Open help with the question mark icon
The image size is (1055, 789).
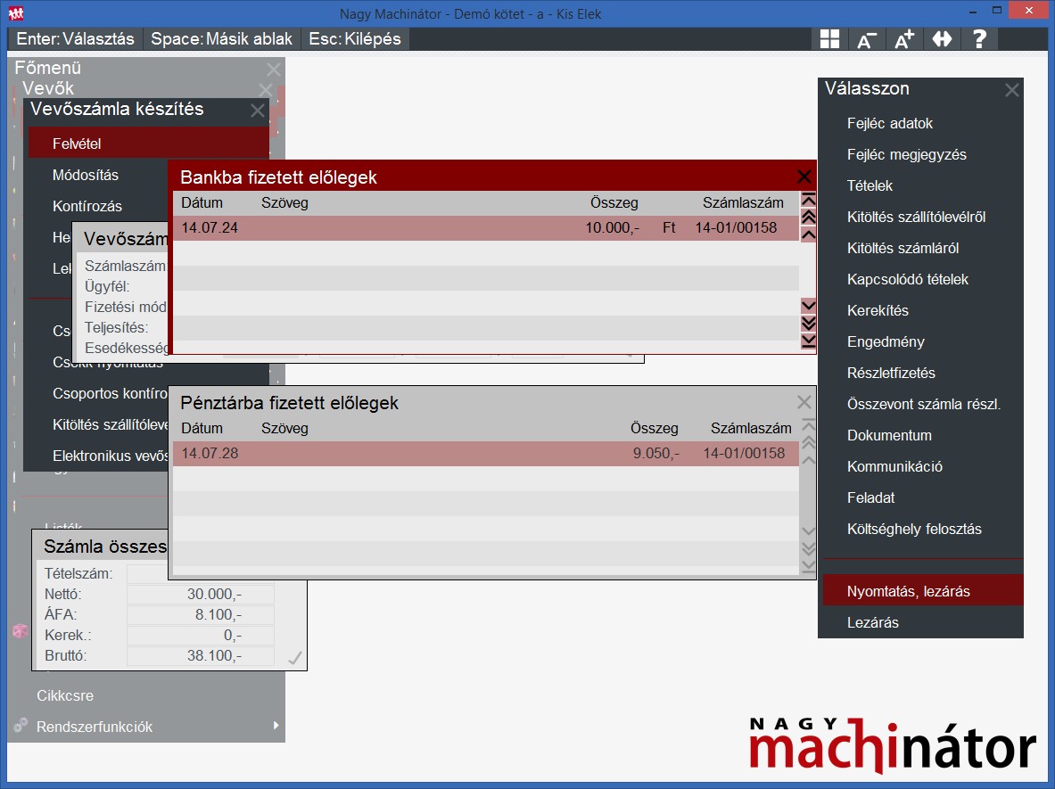point(979,39)
